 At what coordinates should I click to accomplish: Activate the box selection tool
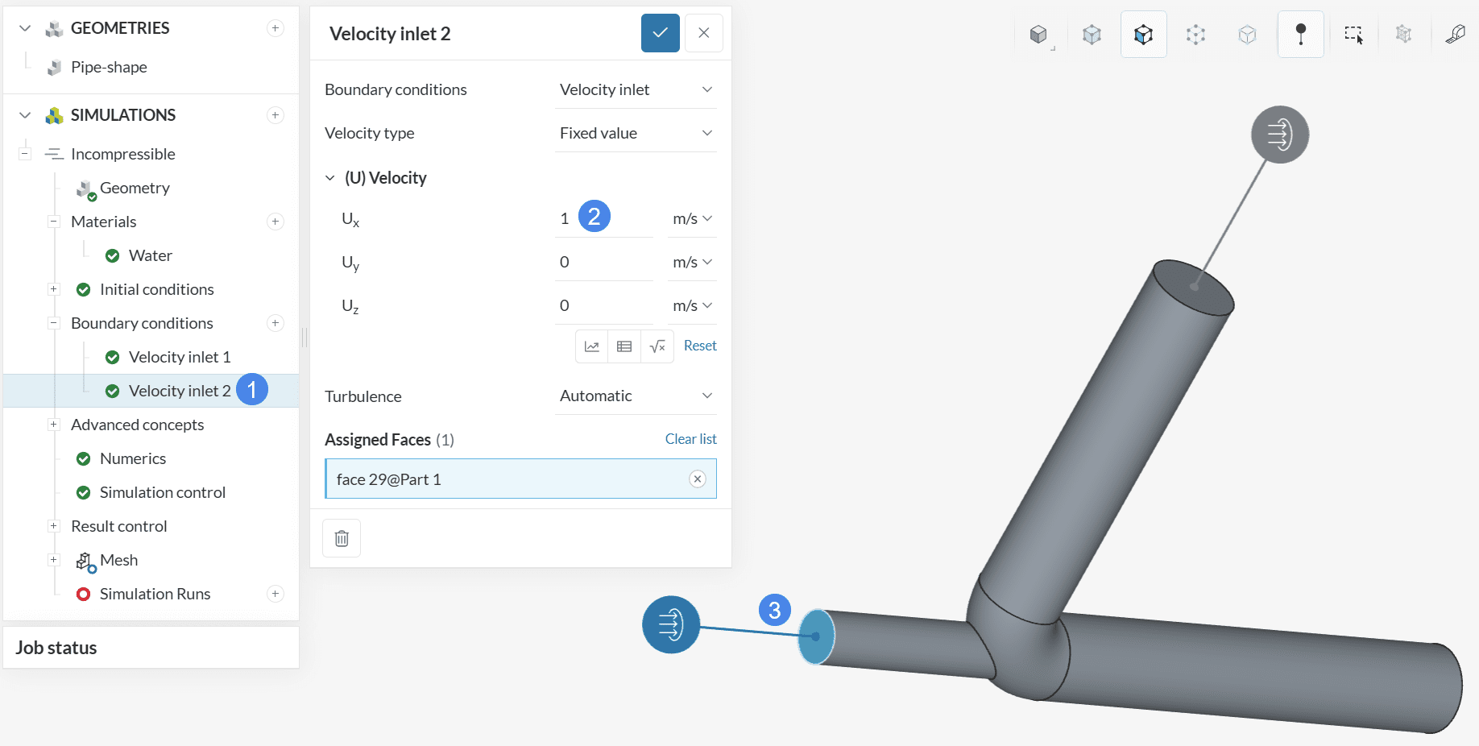tap(1353, 35)
